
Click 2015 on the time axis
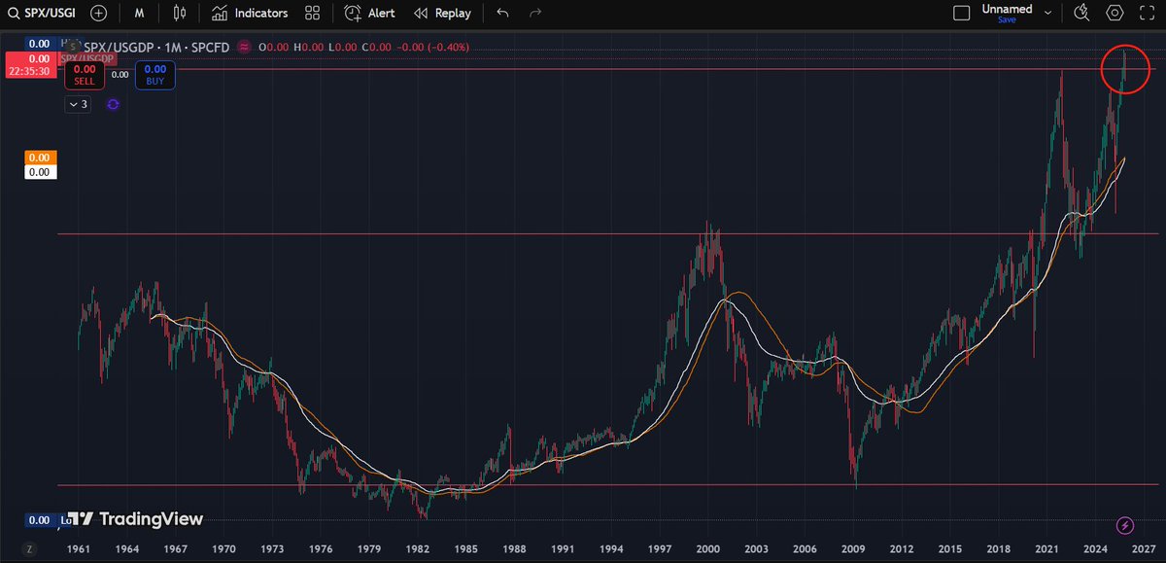950,549
